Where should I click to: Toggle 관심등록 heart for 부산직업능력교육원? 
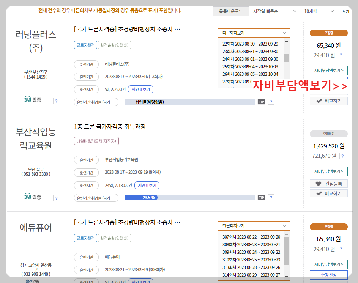[329, 184]
